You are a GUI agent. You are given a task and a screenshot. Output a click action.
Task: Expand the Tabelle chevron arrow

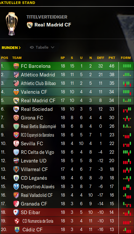pos(53,47)
